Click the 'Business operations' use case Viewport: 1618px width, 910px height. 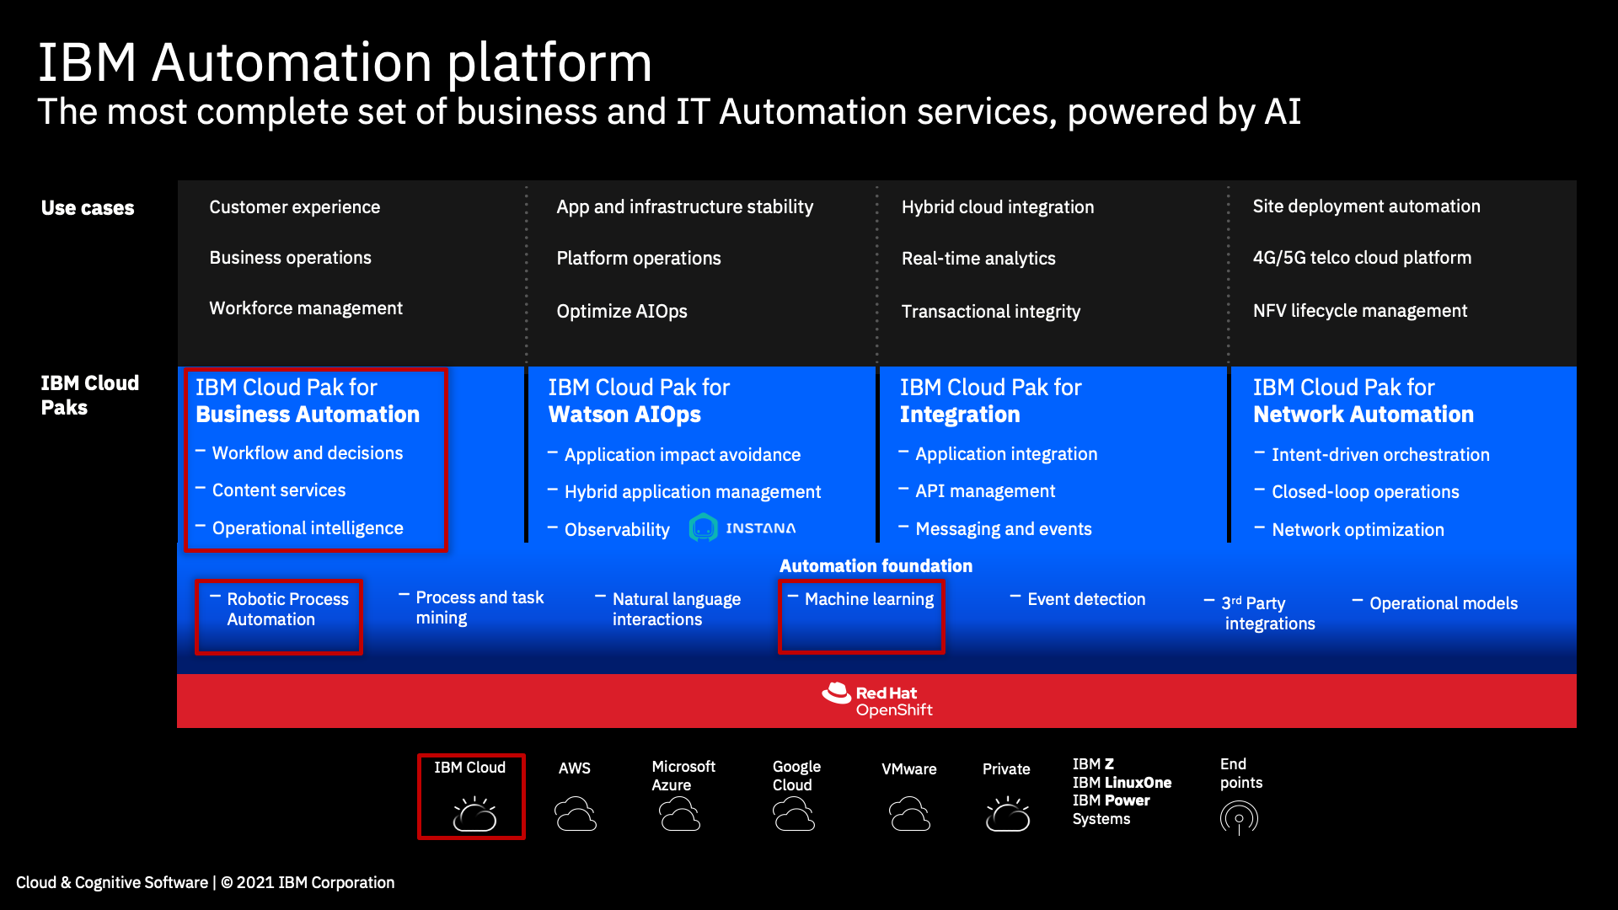click(x=290, y=258)
